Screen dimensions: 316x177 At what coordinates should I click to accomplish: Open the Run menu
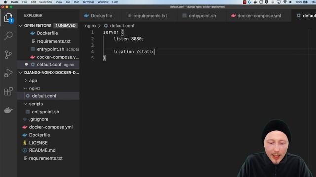pos(76,2)
